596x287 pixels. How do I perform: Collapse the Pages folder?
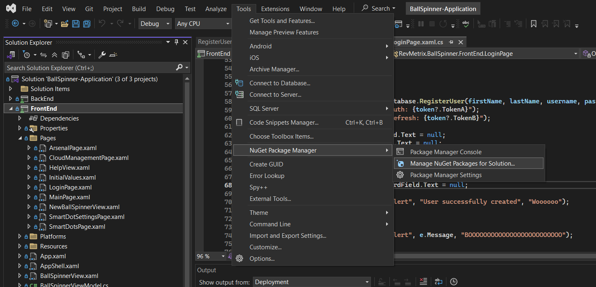(x=20, y=138)
